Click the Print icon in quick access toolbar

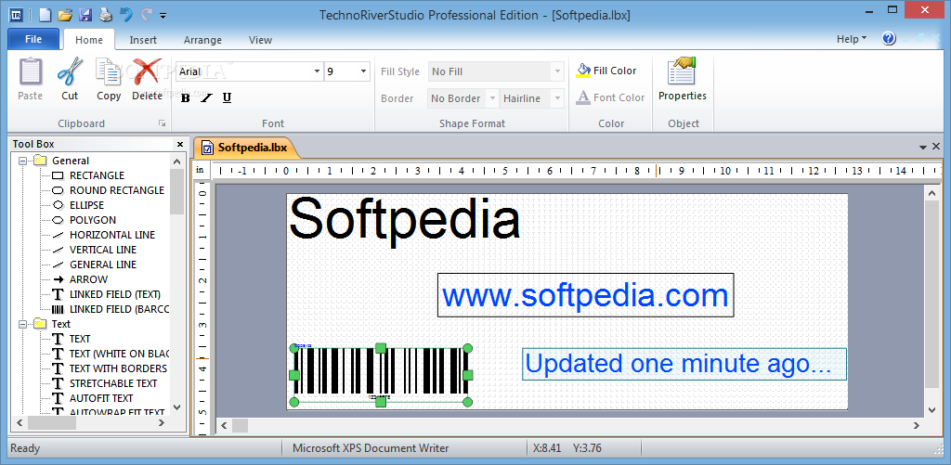coord(106,15)
